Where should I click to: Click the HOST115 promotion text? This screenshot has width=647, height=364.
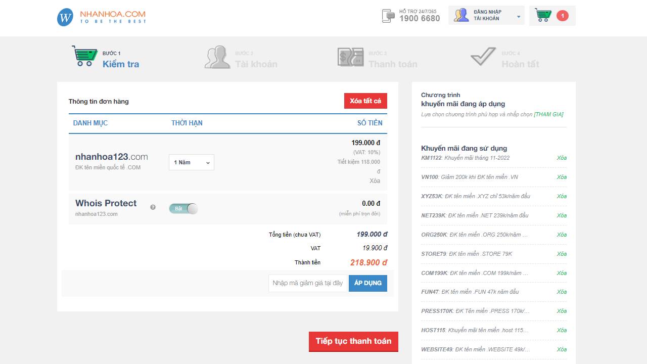click(x=475, y=330)
